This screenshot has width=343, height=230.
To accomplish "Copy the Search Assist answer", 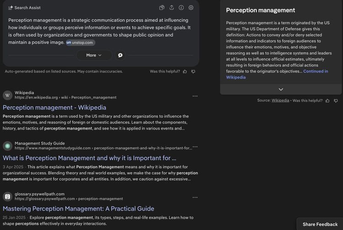I will click(161, 8).
